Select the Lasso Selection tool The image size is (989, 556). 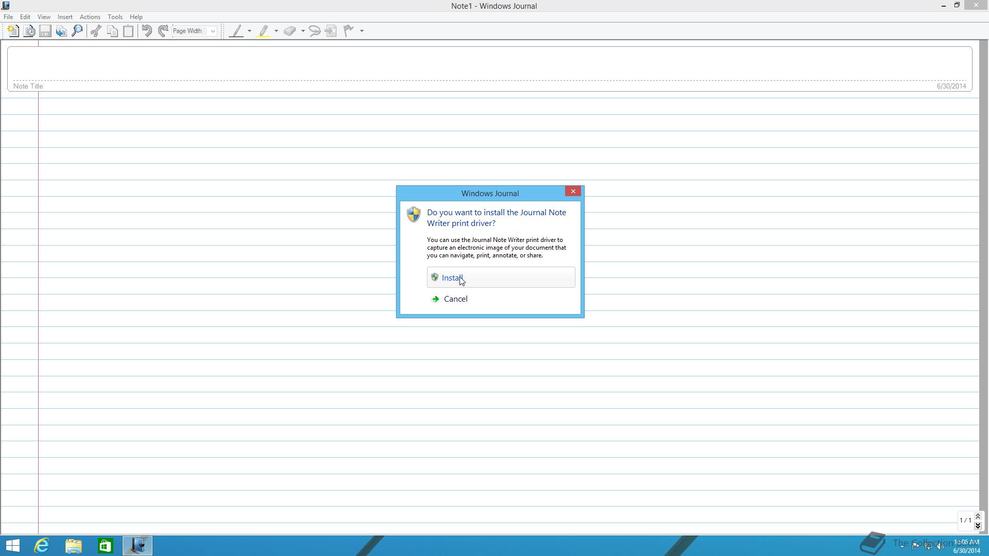click(x=315, y=31)
